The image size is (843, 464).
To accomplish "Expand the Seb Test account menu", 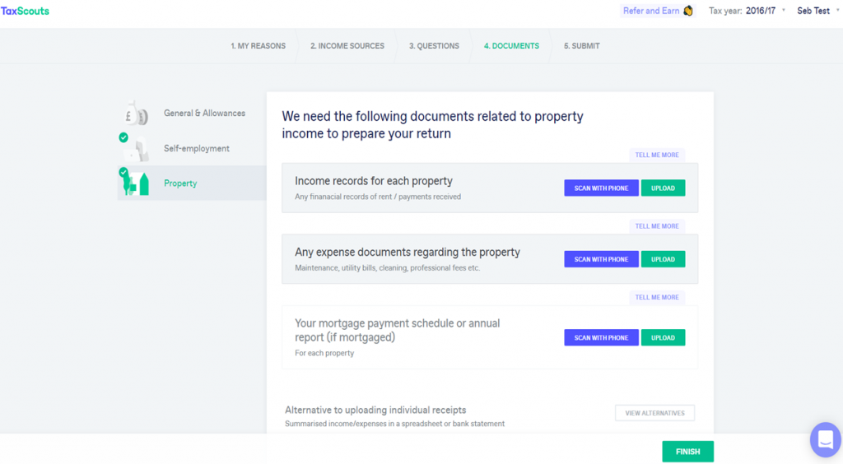I will coord(817,11).
